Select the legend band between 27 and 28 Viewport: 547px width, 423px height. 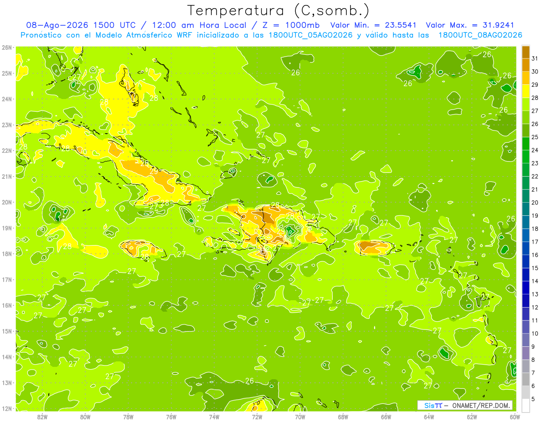(x=526, y=104)
